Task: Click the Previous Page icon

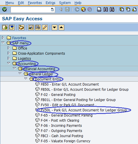Action: point(128,9)
